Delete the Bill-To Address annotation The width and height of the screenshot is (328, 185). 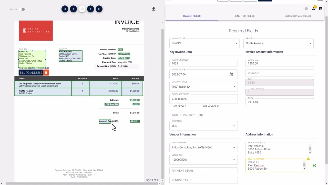[x=46, y=73]
